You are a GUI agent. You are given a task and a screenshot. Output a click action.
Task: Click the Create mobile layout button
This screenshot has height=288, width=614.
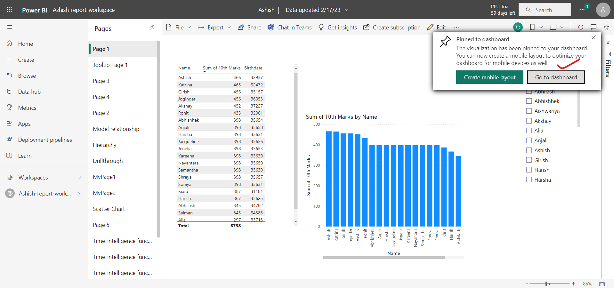[x=489, y=77]
